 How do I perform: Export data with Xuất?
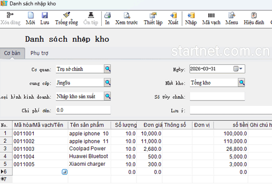[173, 19]
